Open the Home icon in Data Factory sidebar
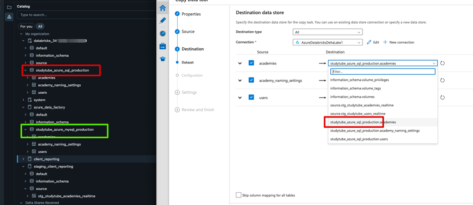 (x=163, y=8)
